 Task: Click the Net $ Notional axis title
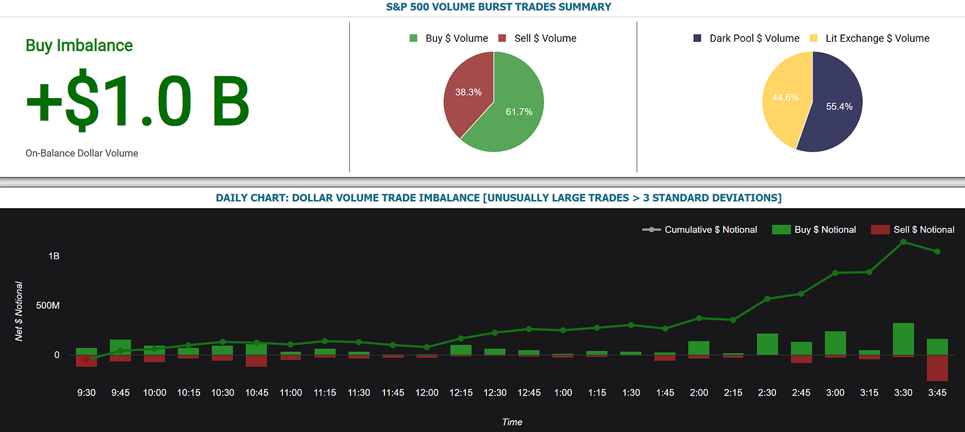[19, 311]
